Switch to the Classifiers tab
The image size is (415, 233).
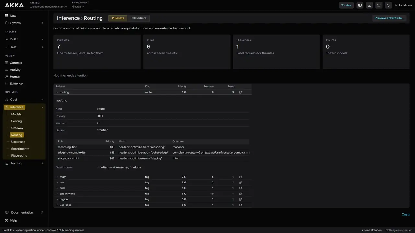tap(139, 18)
